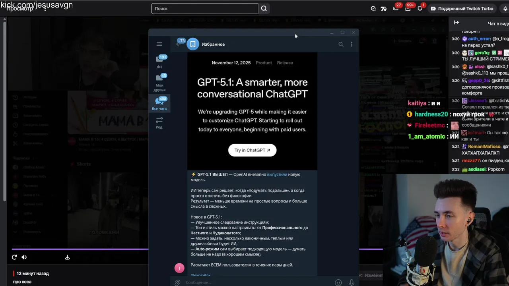Click the purple video progress bar
Image resolution: width=509 pixels, height=286 pixels.
pyautogui.click(x=80, y=249)
